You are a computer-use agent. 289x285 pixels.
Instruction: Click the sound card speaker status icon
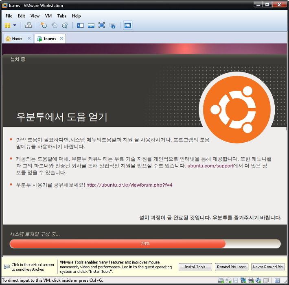tap(258, 281)
